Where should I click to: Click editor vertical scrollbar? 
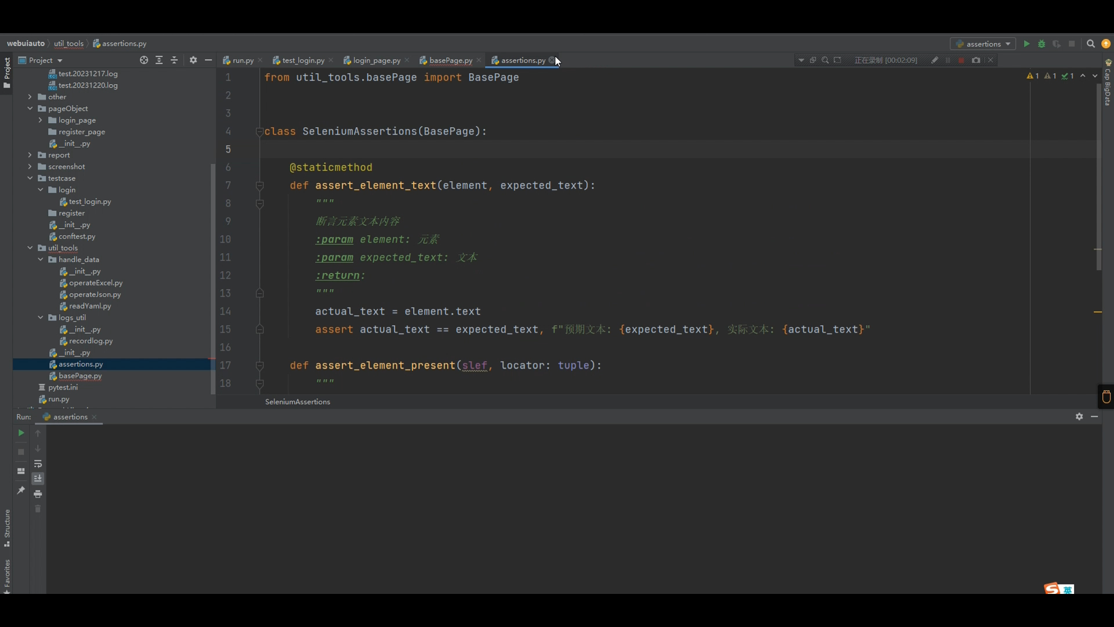[1098, 177]
